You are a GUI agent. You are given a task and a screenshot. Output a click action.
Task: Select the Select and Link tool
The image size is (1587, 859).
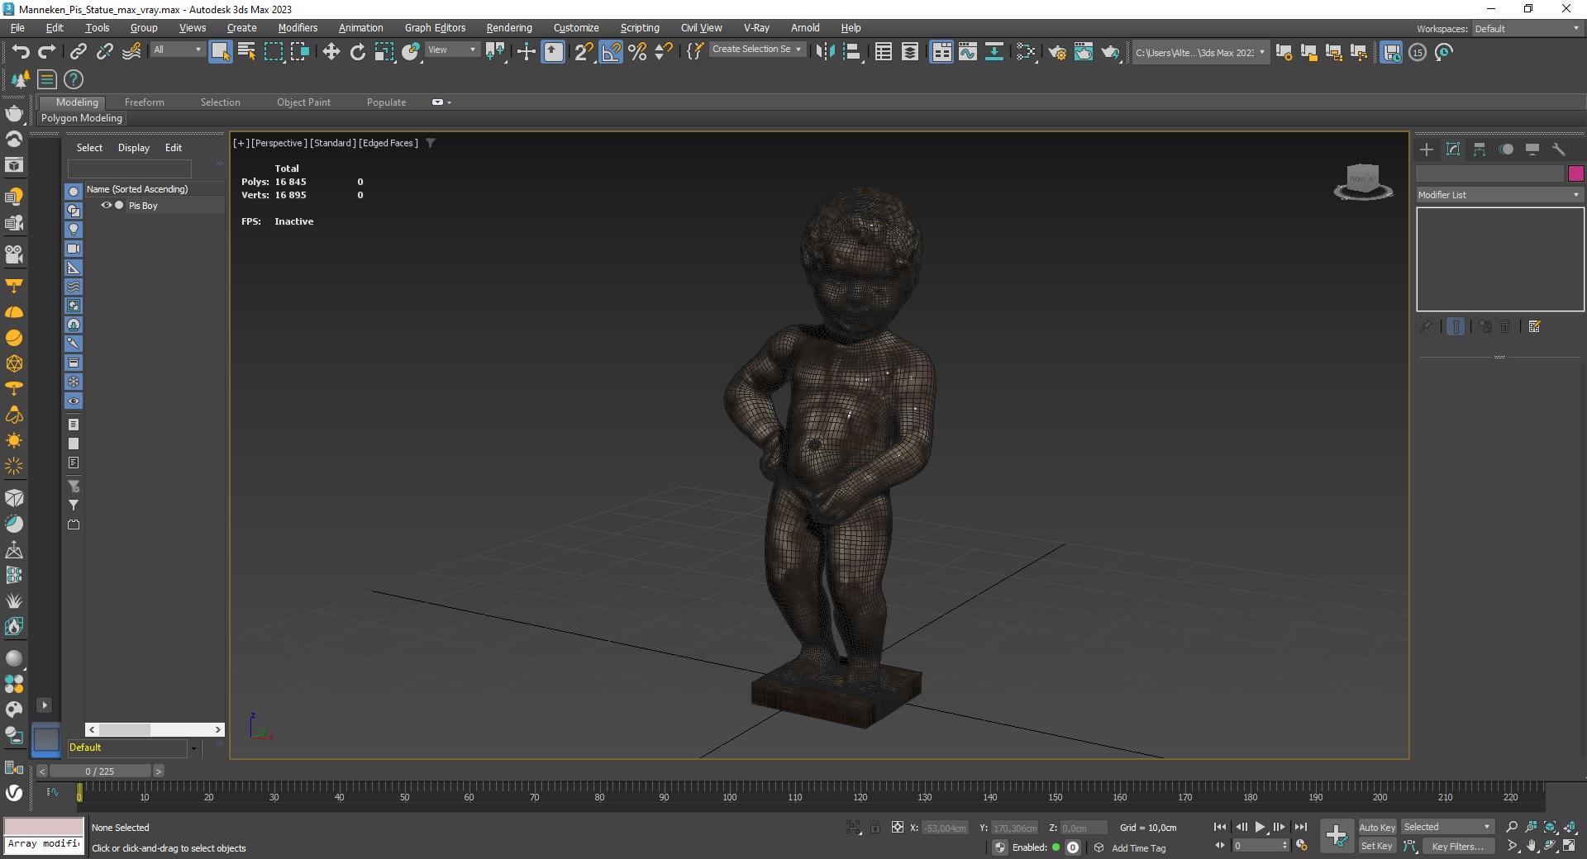[x=78, y=52]
